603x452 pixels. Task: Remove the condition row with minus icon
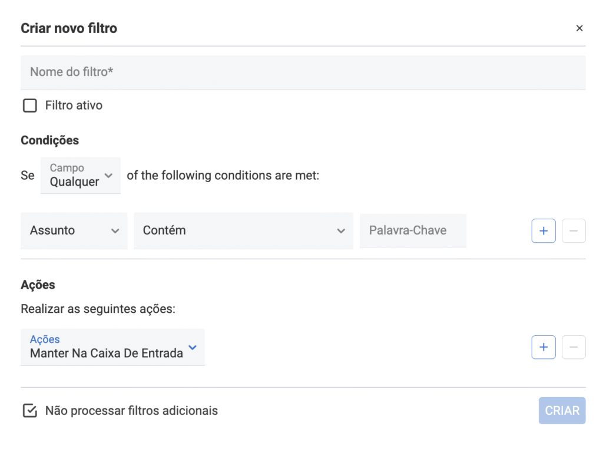(574, 231)
